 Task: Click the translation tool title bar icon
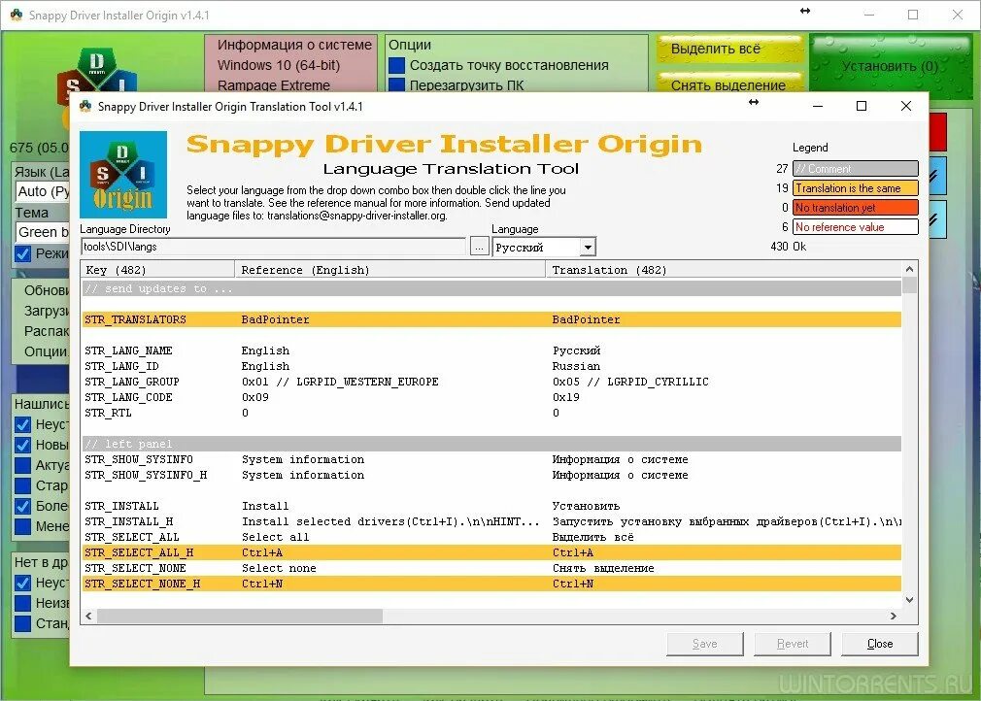pyautogui.click(x=85, y=106)
